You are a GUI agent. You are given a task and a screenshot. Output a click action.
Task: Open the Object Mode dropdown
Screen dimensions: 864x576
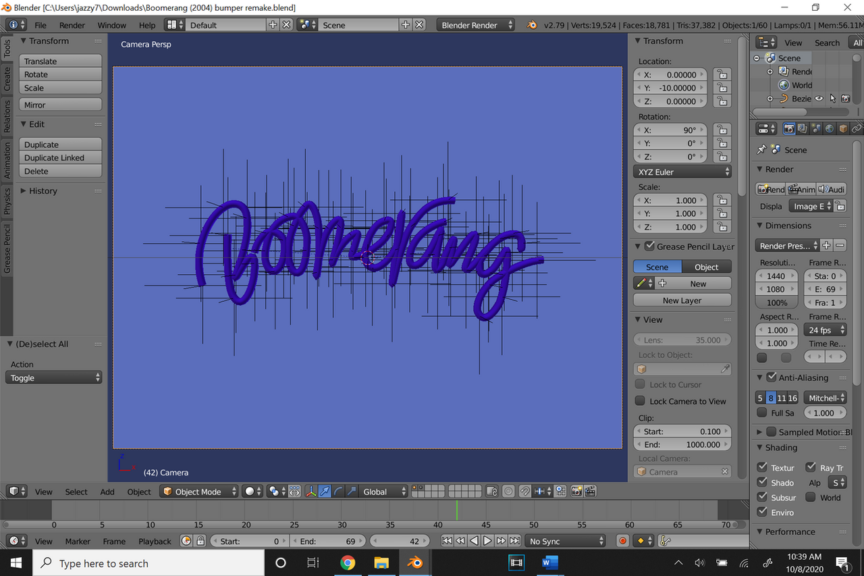click(199, 492)
